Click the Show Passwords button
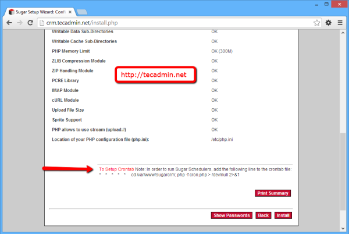 (x=232, y=215)
